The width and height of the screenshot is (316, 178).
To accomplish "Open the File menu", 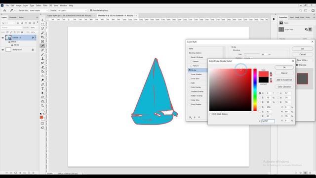I will click(x=7, y=5).
